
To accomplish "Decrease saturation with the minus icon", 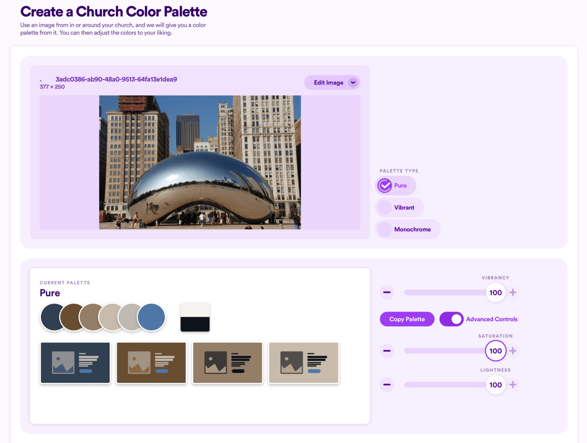I will click(x=387, y=351).
